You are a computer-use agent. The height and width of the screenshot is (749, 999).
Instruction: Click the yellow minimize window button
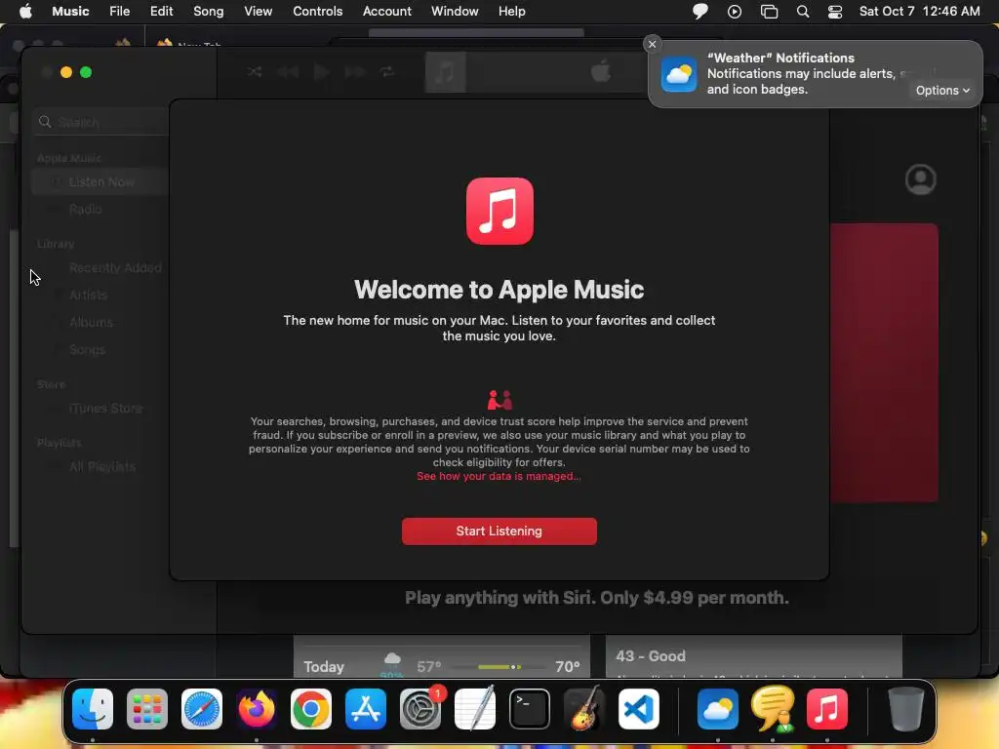point(66,72)
